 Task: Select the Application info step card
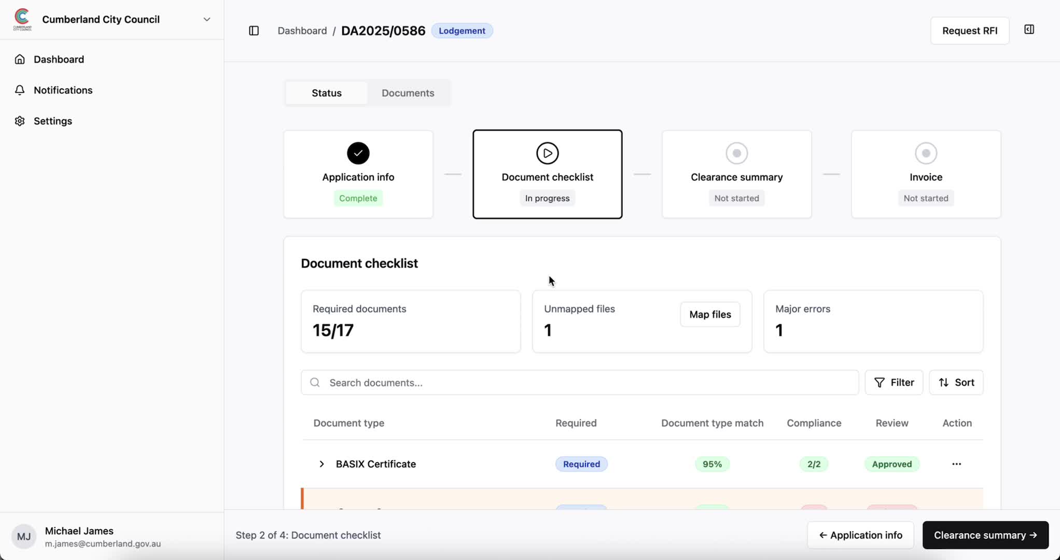point(358,174)
